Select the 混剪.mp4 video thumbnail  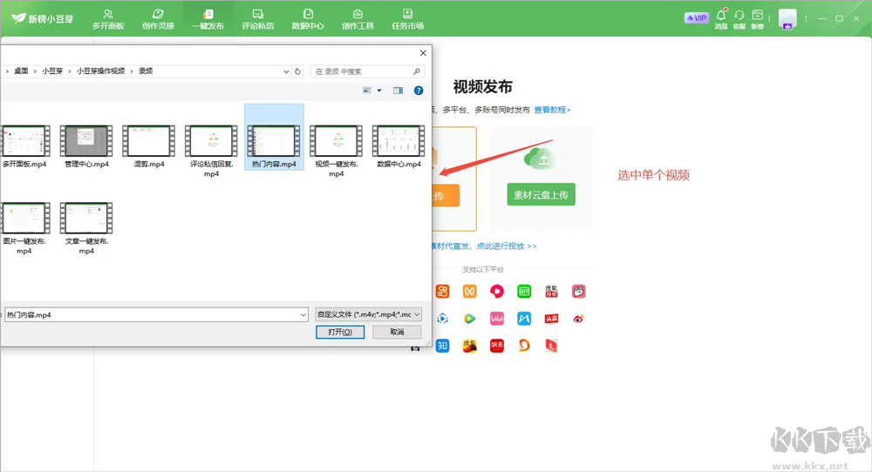(148, 146)
